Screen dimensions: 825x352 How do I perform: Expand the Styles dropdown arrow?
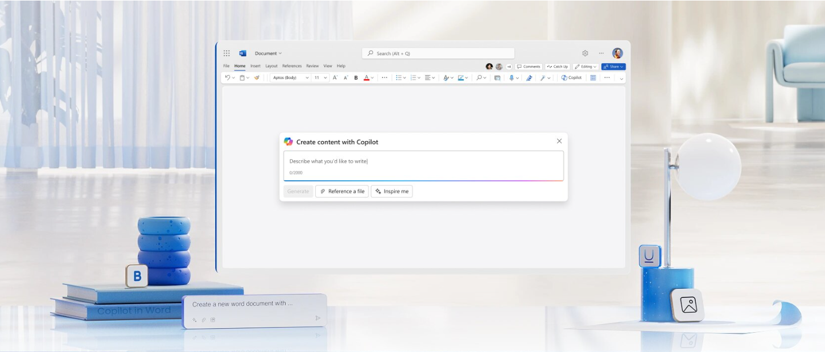[452, 78]
